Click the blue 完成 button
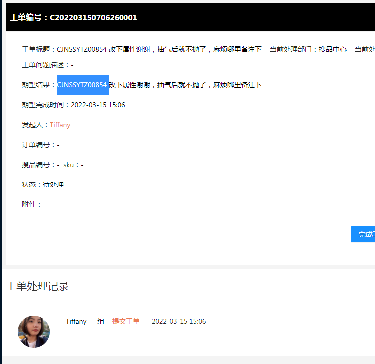 pyautogui.click(x=363, y=234)
